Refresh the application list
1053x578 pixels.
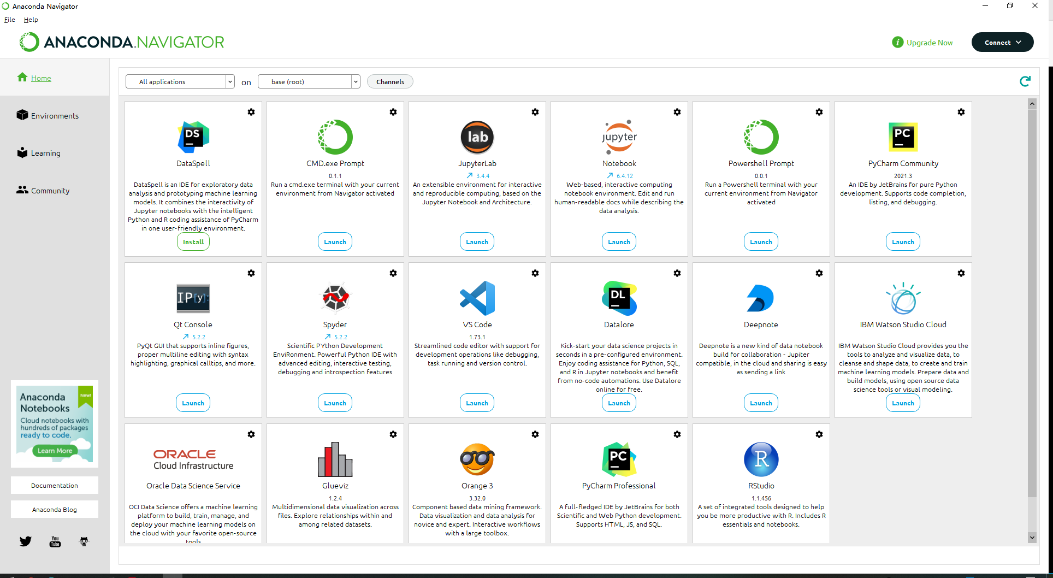[1025, 81]
